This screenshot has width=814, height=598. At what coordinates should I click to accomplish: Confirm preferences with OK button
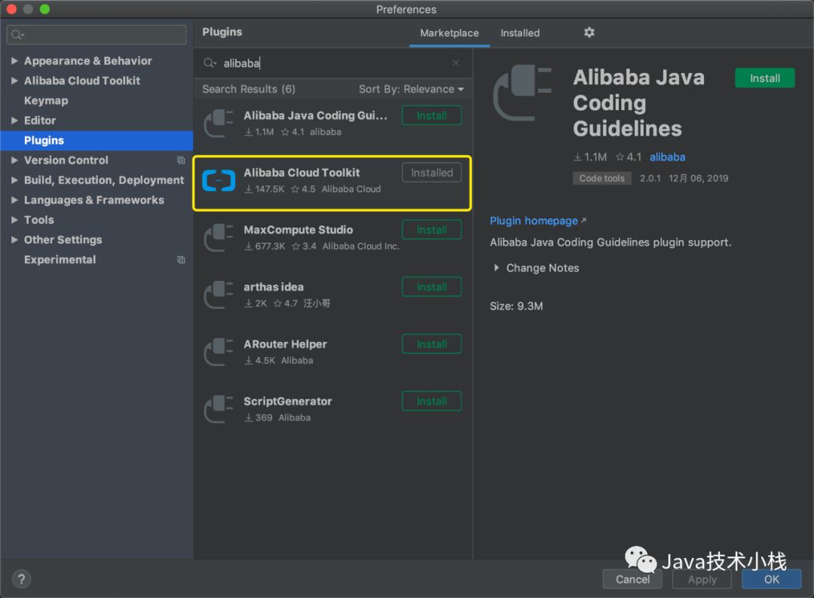point(772,579)
